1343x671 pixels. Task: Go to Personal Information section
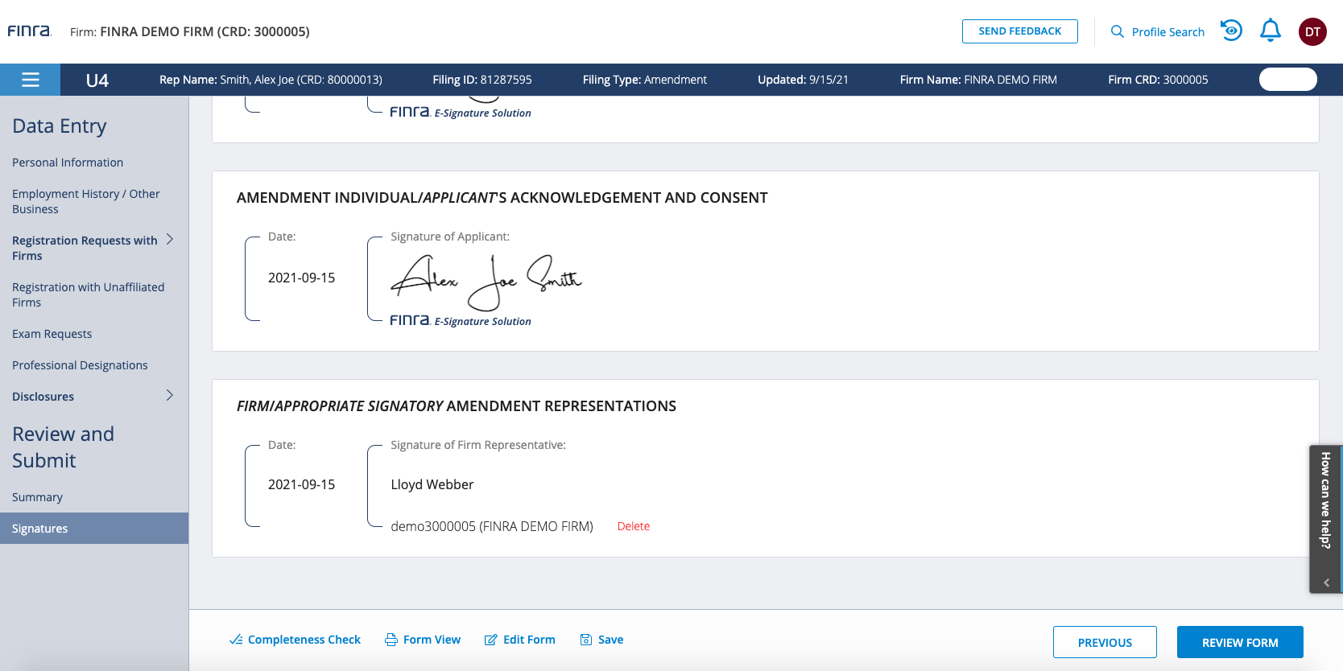click(68, 163)
